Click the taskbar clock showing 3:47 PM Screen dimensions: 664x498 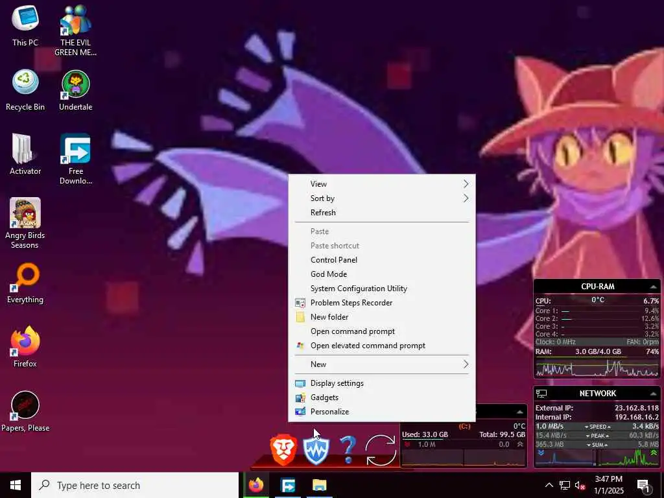coord(608,485)
